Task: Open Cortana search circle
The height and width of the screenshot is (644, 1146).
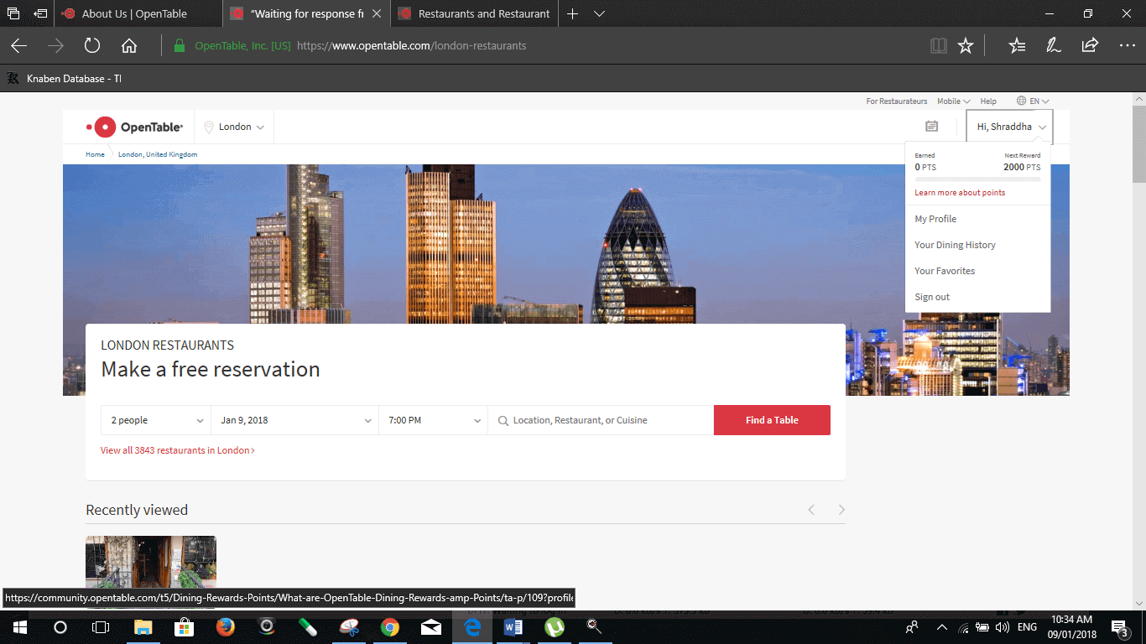Action: click(x=60, y=627)
